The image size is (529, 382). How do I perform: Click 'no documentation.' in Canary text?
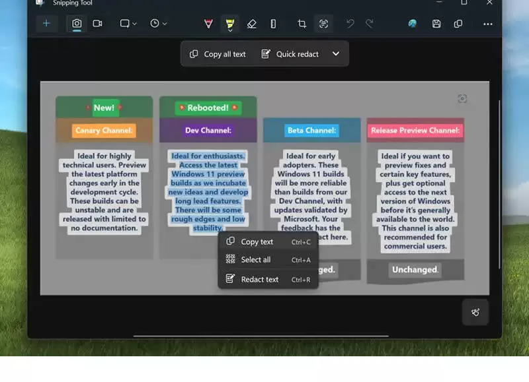(x=104, y=228)
